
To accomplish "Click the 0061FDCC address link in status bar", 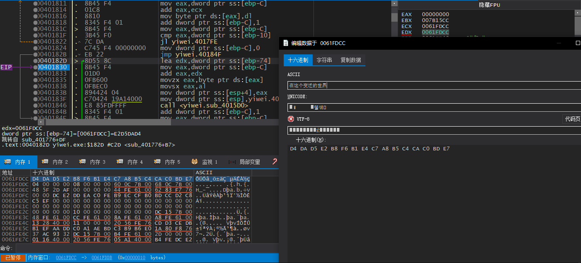I will [66, 257].
